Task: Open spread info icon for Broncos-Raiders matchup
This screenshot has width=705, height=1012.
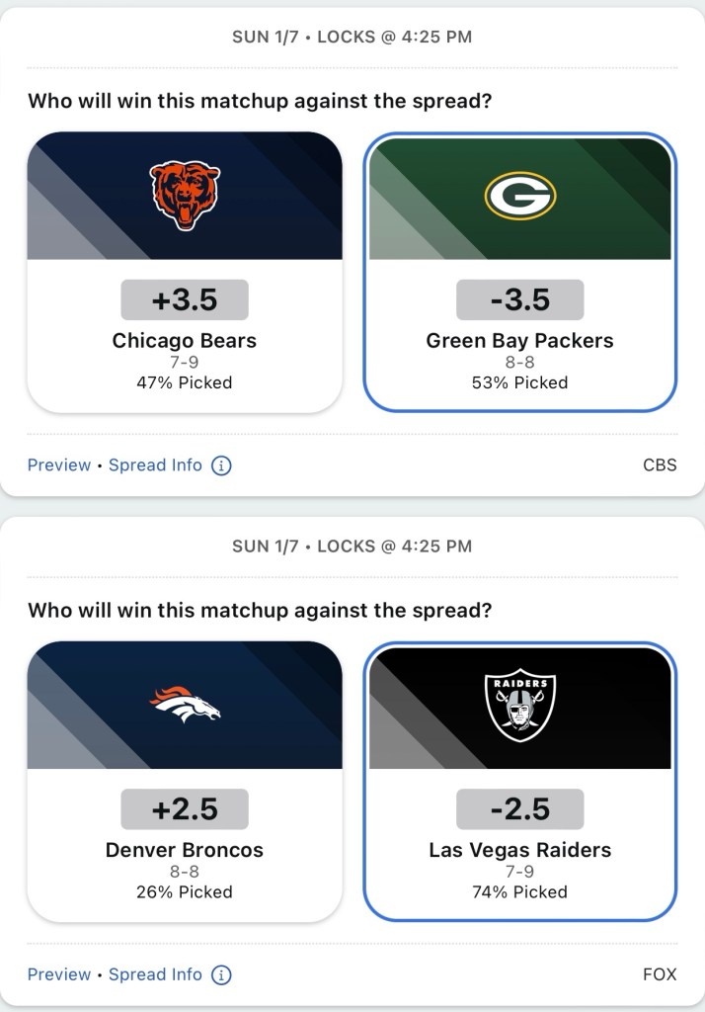Action: [x=222, y=974]
